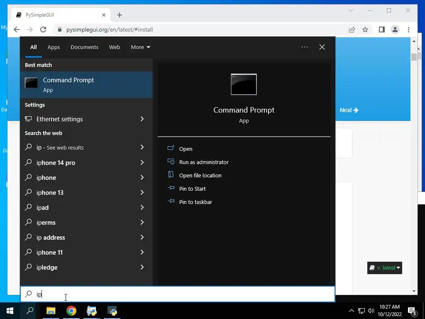Screen dimensions: 425x319
Task: Expand the More filter dropdown
Action: coord(140,47)
